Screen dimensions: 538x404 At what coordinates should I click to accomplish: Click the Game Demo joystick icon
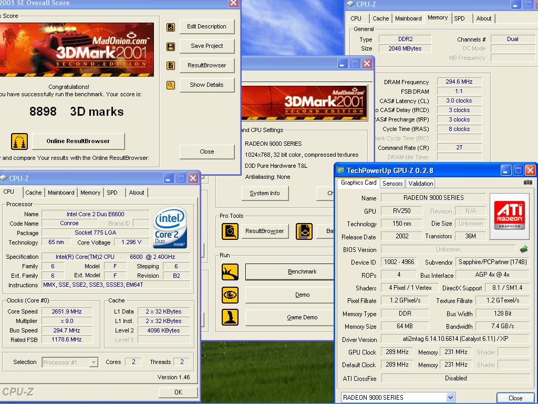tap(230, 317)
